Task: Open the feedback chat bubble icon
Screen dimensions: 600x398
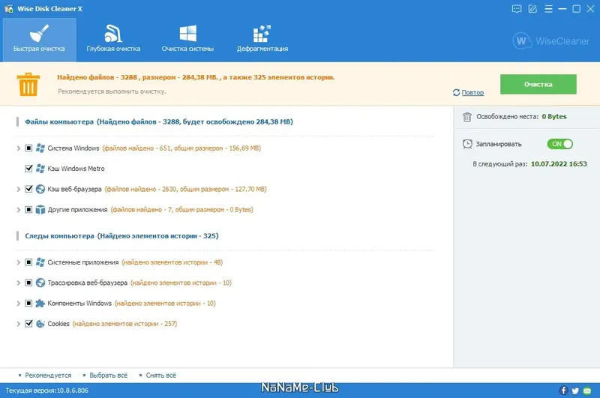Action: click(517, 9)
